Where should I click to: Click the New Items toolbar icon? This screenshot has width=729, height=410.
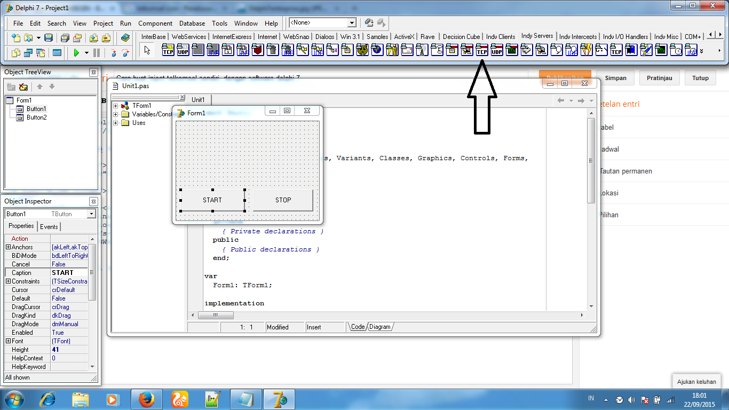(16, 38)
